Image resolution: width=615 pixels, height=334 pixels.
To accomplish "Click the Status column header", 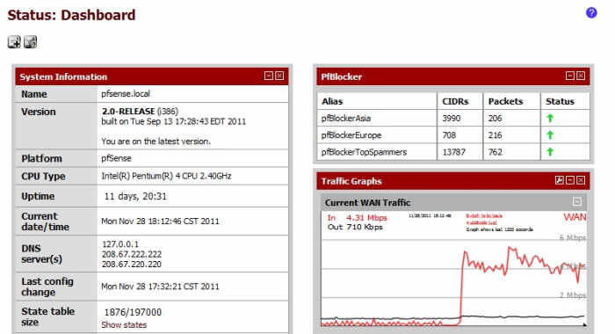I will click(x=565, y=101).
